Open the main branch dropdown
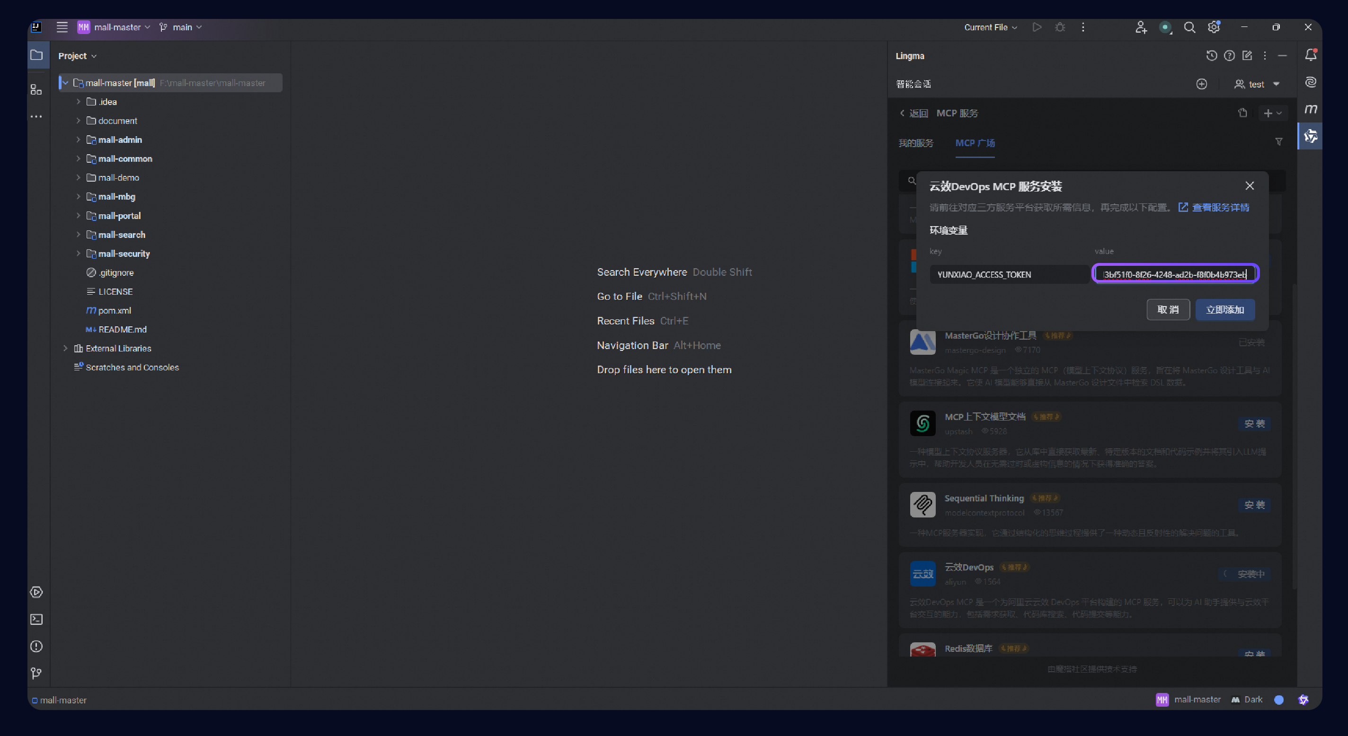1348x736 pixels. pos(180,27)
